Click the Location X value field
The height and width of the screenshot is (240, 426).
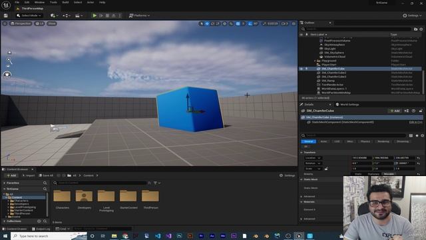(x=361, y=158)
